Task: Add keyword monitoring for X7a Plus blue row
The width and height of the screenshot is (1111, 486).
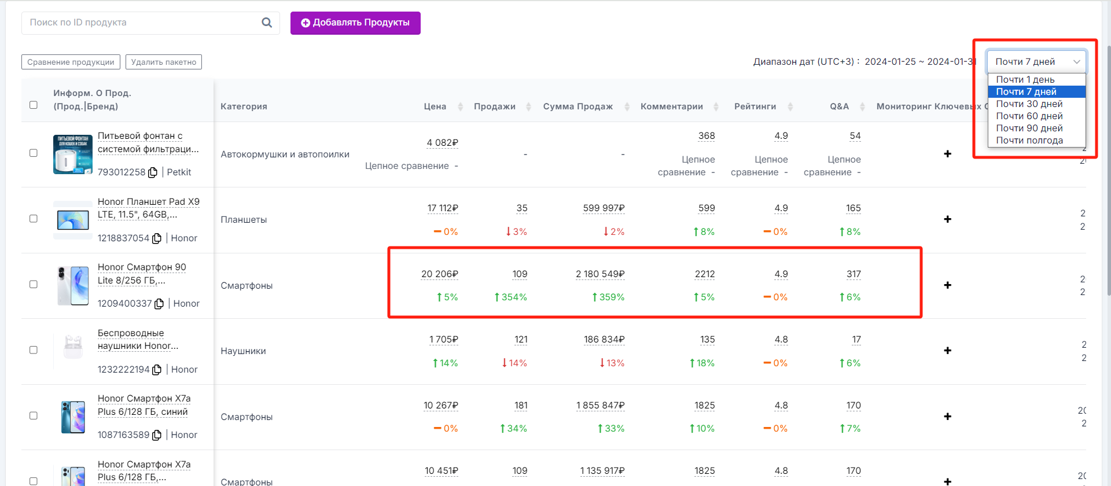Action: [x=947, y=417]
